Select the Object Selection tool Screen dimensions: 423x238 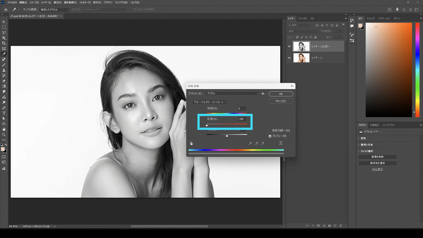[4, 38]
